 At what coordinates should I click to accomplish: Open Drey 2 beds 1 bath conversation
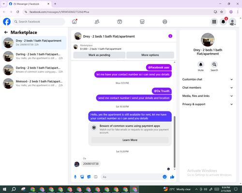coord(34,43)
